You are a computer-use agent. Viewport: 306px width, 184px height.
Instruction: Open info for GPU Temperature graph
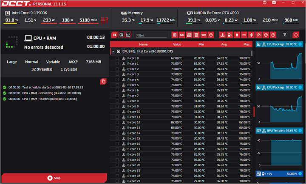300,131
